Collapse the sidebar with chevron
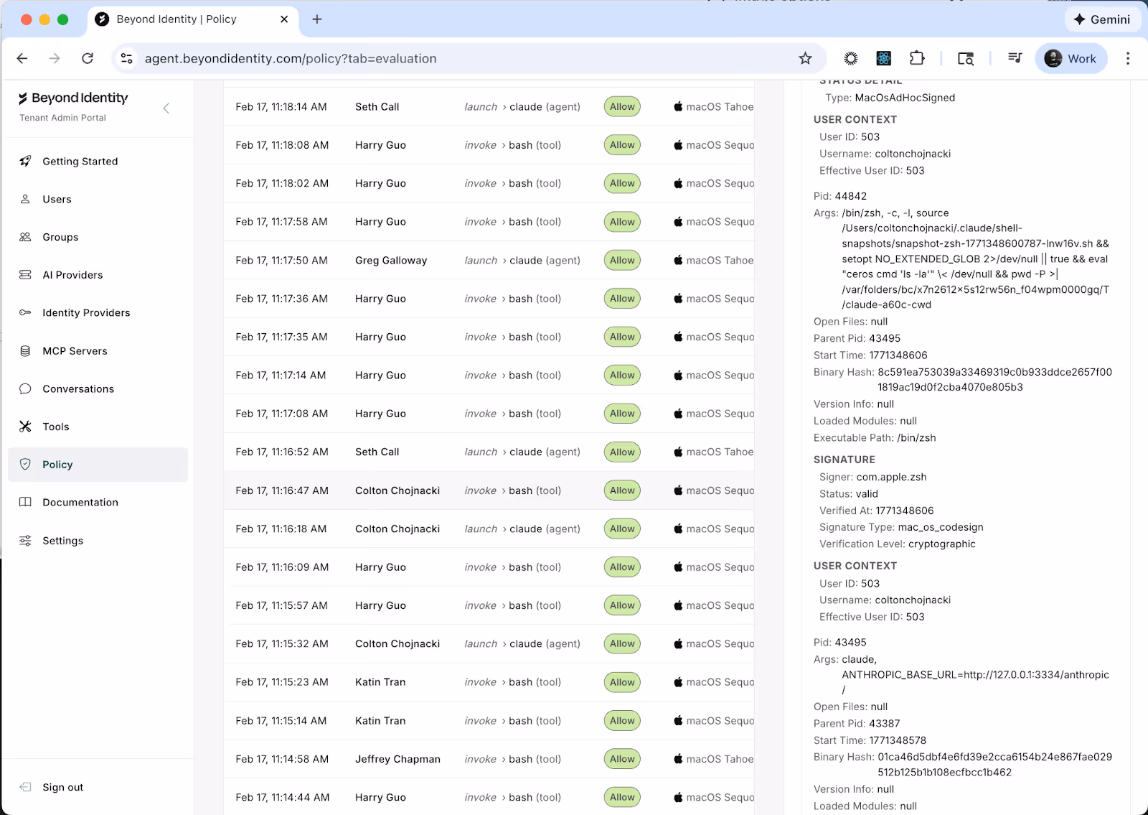1148x815 pixels. pyautogui.click(x=166, y=108)
